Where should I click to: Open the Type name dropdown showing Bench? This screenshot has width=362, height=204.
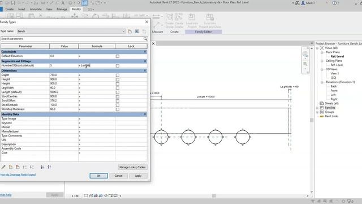tap(71, 31)
